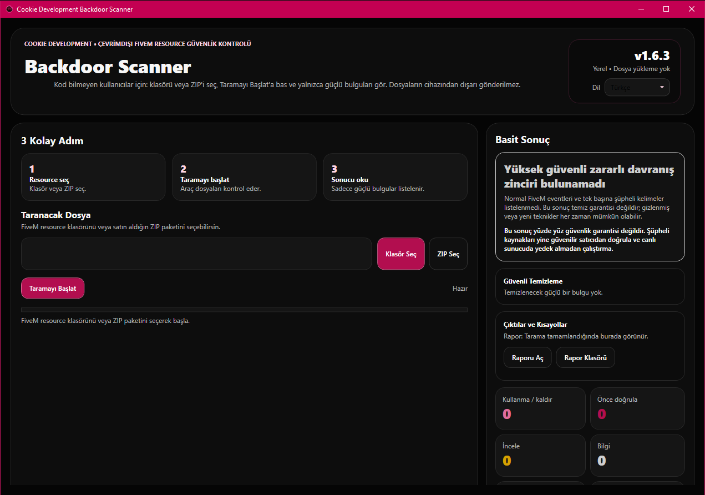Minimize the Backdoor Scanner window
This screenshot has height=495, width=705.
tap(641, 9)
